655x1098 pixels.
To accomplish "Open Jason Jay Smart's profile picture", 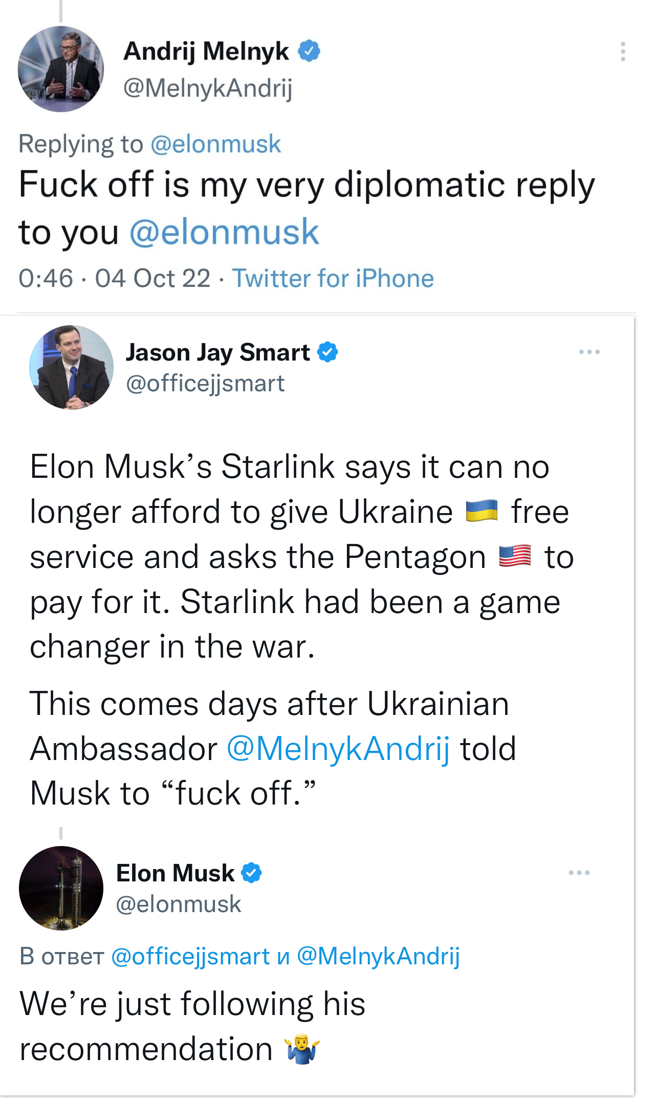I will point(71,367).
